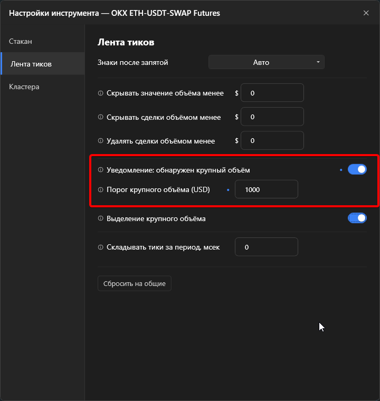Click the Сбросить на общие button

(x=135, y=283)
